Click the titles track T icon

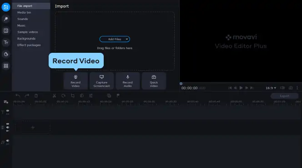pyautogui.click(x=3, y=112)
